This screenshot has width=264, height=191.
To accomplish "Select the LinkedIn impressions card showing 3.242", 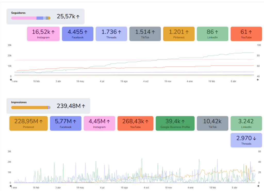I will pos(246,123).
